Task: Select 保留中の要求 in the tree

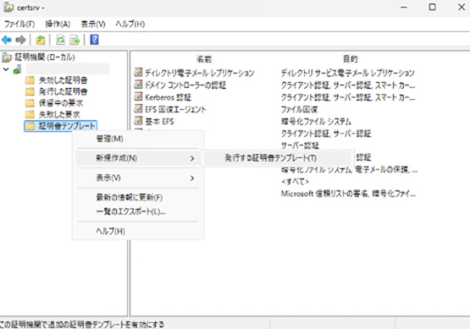Action: coord(61,103)
